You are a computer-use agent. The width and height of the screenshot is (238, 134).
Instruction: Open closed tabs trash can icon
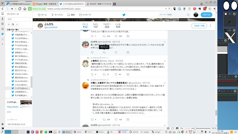pyautogui.click(x=202, y=4)
